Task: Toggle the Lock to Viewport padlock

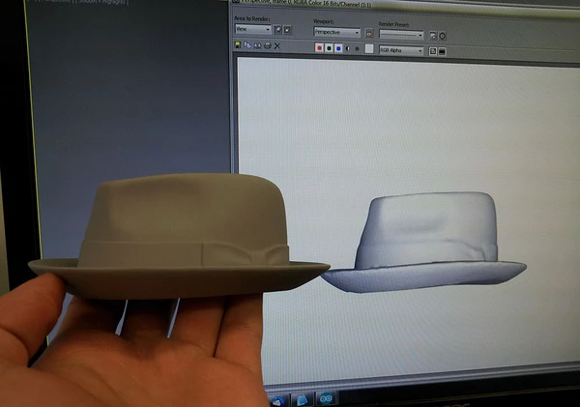Action: point(368,34)
